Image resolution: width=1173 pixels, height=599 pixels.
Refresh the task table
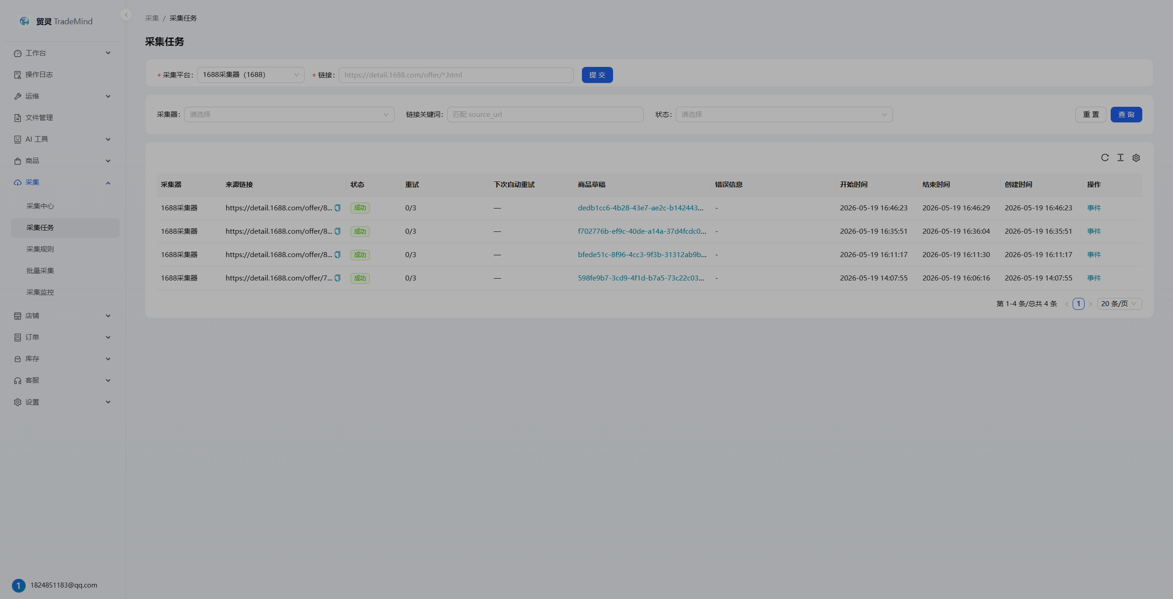(x=1105, y=158)
